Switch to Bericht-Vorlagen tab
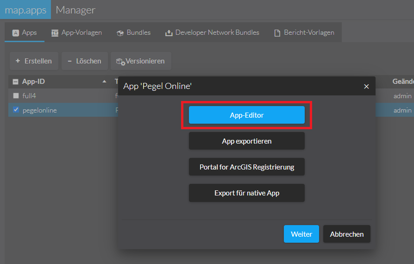Viewport: 414px width, 264px height. point(304,32)
